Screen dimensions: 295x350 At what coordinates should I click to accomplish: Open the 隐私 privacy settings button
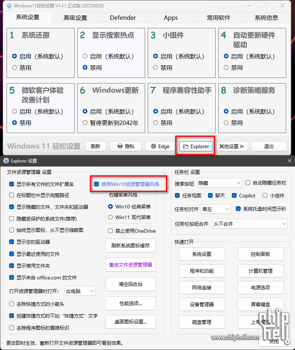126,146
